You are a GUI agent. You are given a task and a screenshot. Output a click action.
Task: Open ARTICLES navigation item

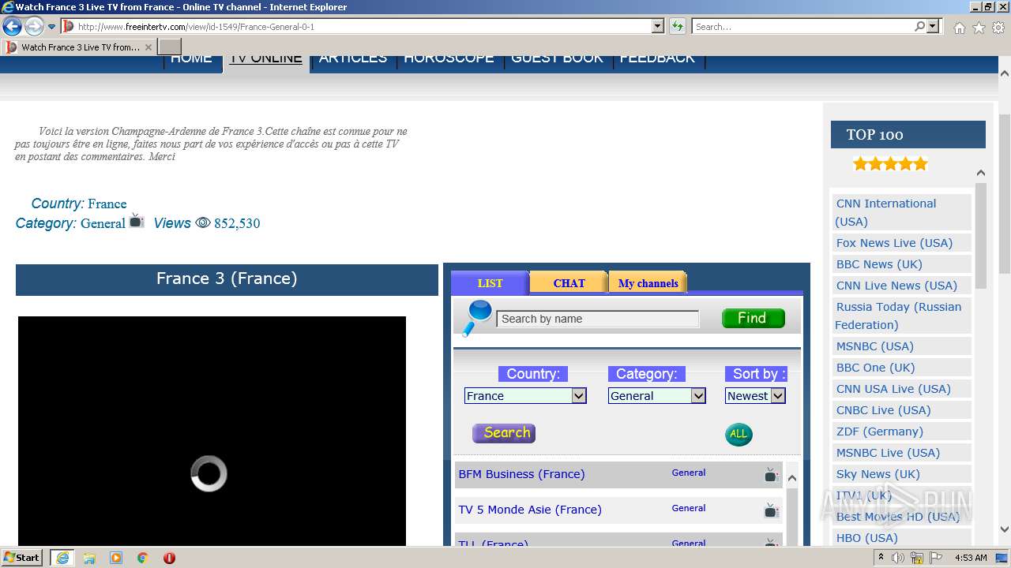point(353,58)
